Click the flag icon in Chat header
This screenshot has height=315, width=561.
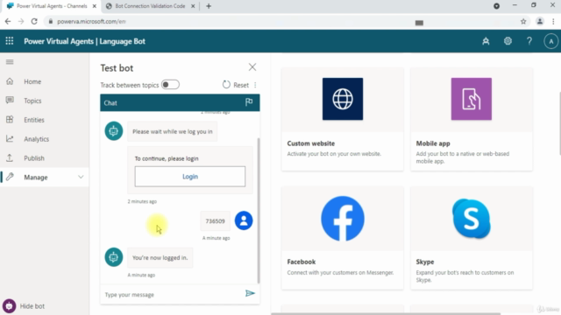[249, 102]
